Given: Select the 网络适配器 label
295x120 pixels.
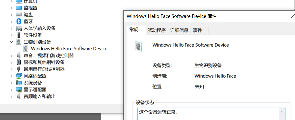Looking at the screenshot, I should pos(35,76).
